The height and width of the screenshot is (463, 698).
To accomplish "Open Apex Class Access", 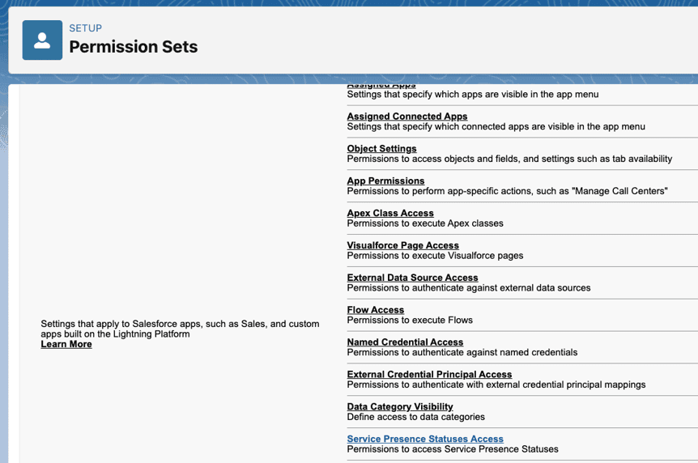I will [x=390, y=214].
